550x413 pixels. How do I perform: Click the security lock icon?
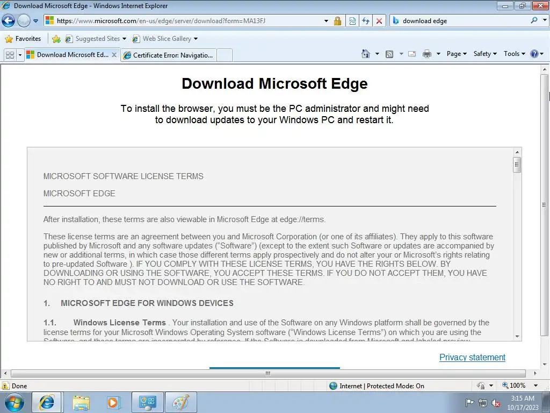pyautogui.click(x=337, y=21)
